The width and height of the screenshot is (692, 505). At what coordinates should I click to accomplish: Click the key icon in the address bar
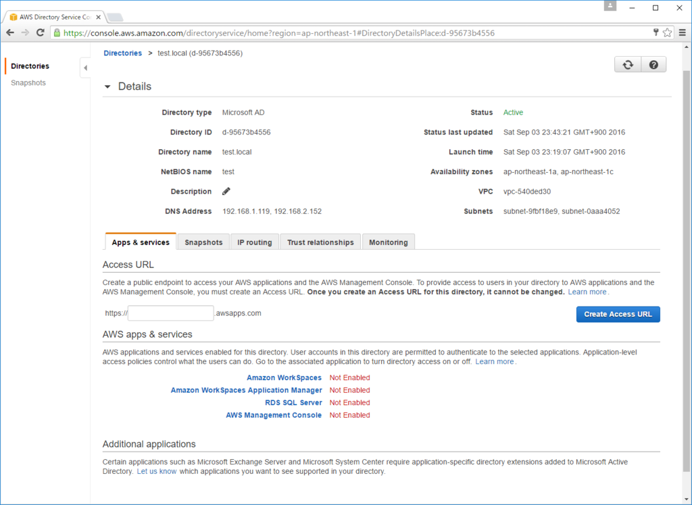coord(656,32)
